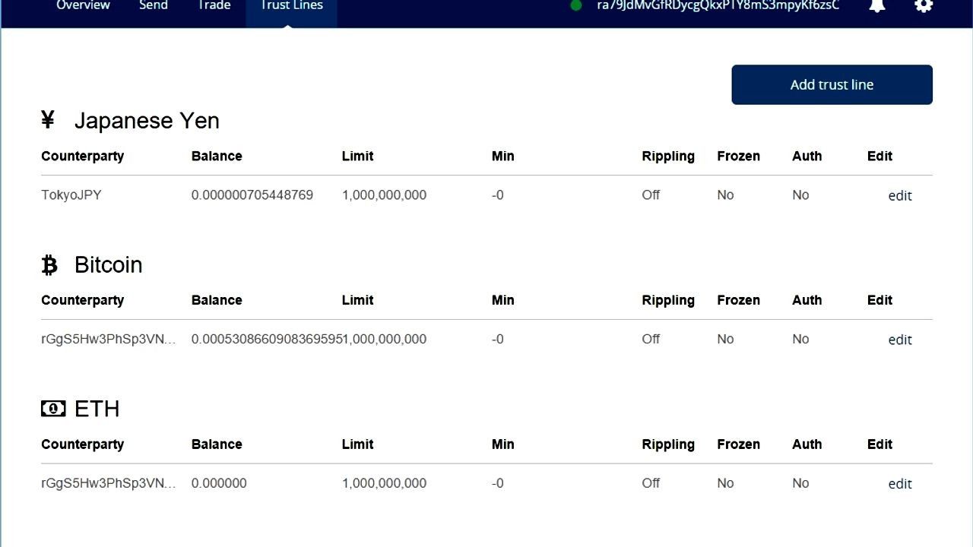
Task: Click the Bitcoin Rippling Off value
Action: click(651, 340)
